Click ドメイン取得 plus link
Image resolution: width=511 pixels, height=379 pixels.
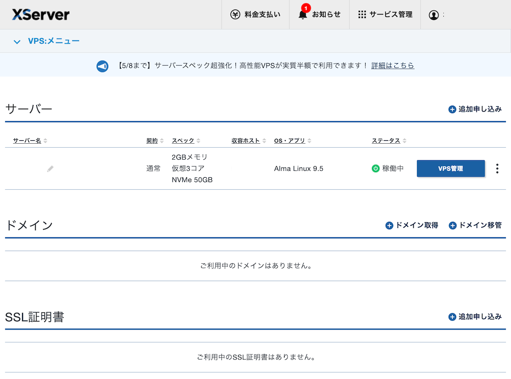412,225
